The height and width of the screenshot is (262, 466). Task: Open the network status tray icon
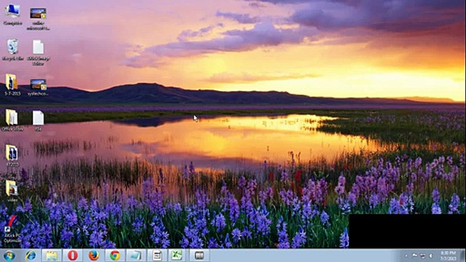coord(423,256)
